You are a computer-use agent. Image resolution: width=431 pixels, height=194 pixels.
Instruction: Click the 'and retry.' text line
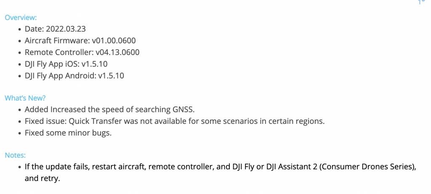[x=42, y=178]
